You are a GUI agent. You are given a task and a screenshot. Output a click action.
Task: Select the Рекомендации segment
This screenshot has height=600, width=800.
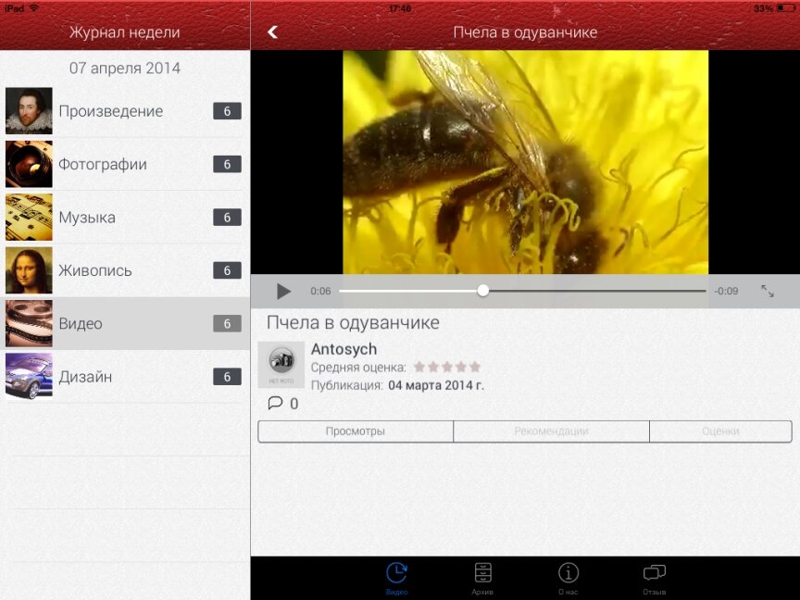[x=551, y=431]
